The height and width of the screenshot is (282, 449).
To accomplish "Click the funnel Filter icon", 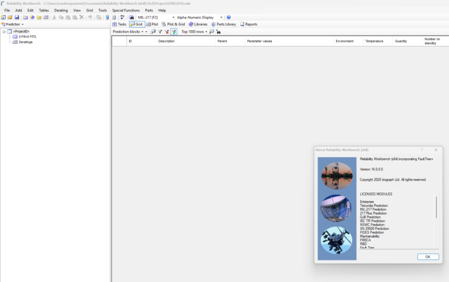I will (x=160, y=31).
